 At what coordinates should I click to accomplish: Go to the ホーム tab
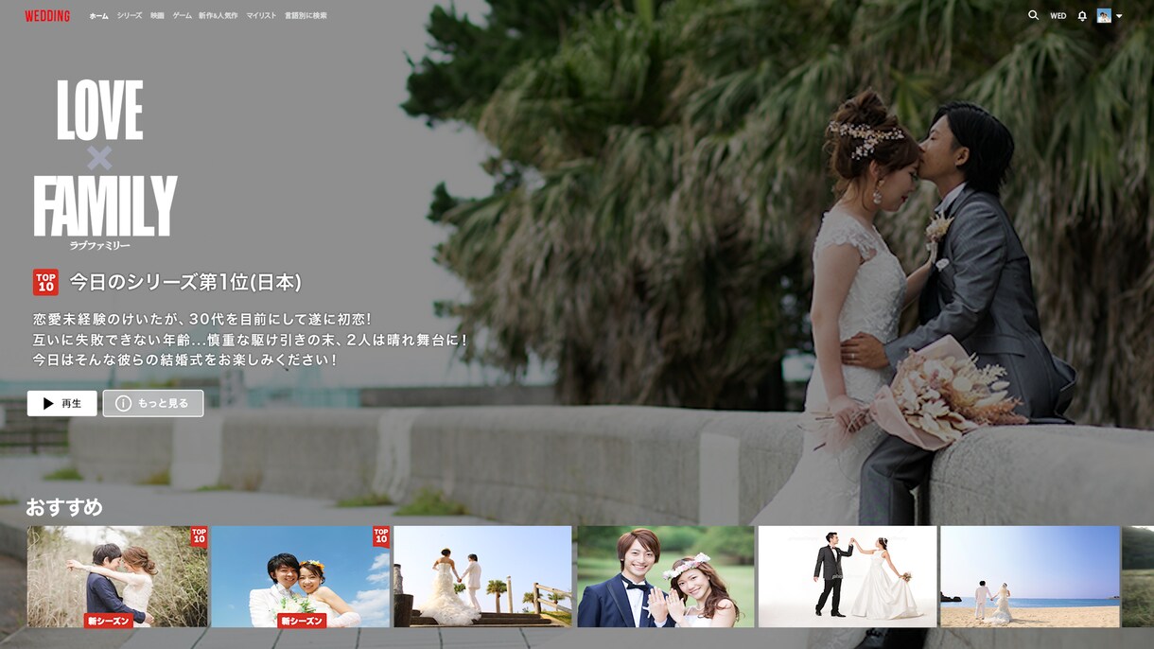(98, 16)
